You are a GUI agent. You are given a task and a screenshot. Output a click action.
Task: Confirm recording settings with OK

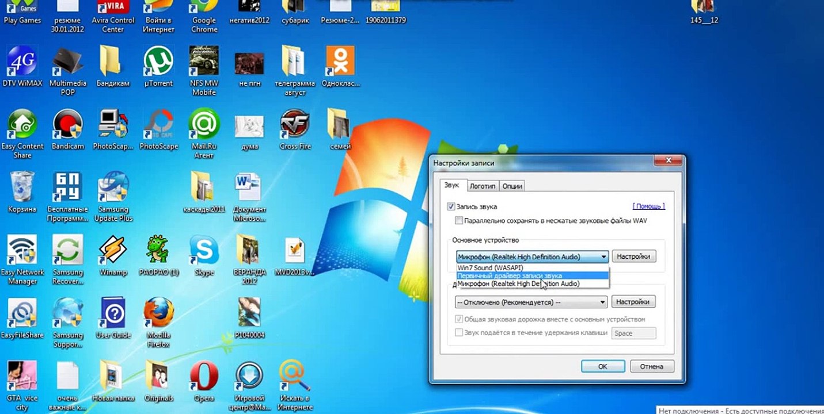(x=603, y=366)
